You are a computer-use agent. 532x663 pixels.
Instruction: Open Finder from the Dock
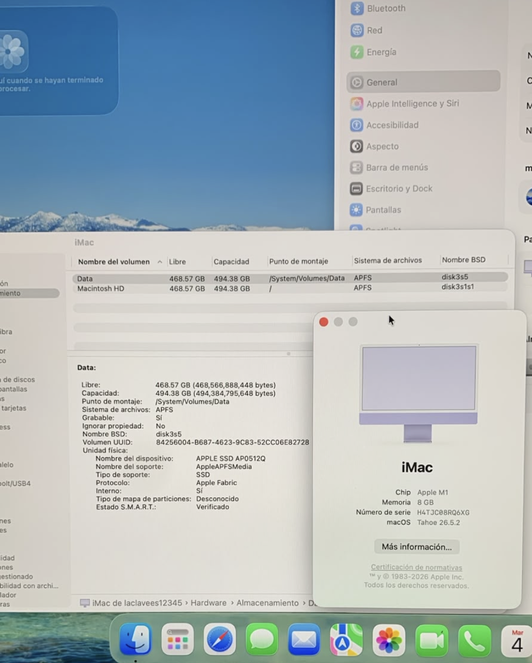tap(135, 640)
